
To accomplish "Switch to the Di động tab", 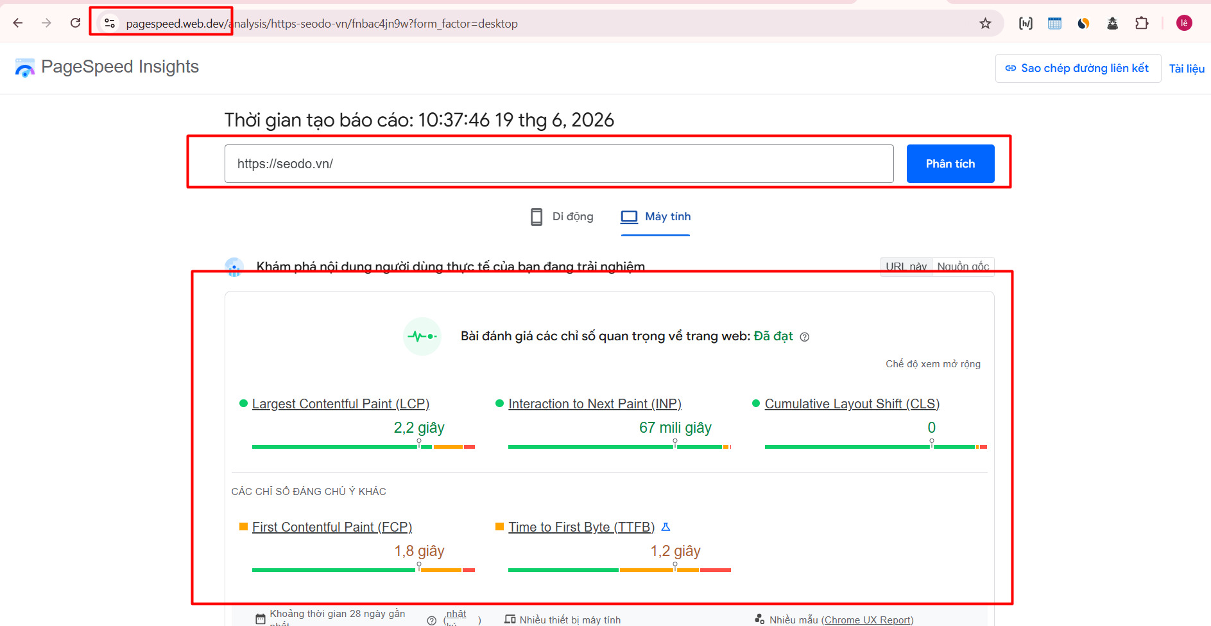I will pyautogui.click(x=562, y=217).
